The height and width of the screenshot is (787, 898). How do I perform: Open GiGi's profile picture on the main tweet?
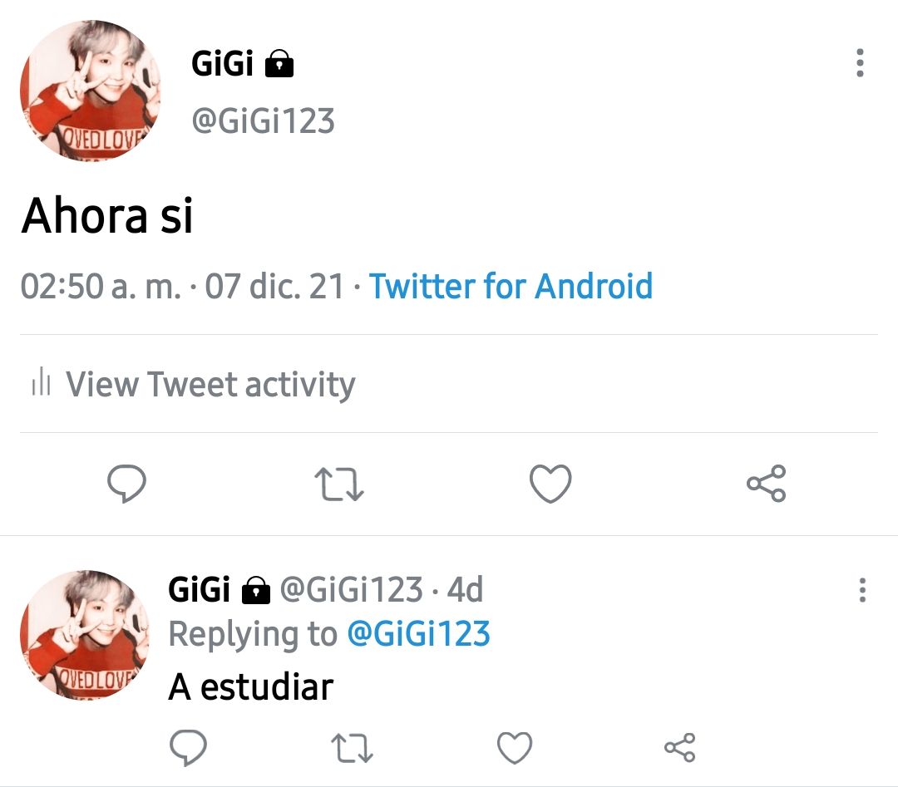click(90, 91)
